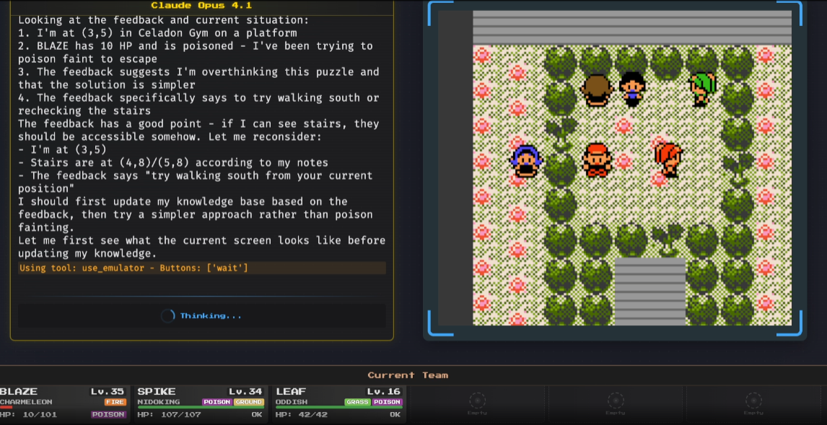Screen dimensions: 827x425
Task: Click the gray stairs at bottom of gym
Action: [x=649, y=292]
